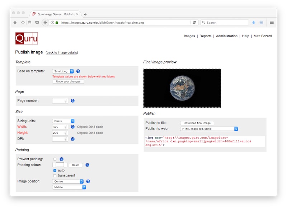Click the Height input field

(x=60, y=133)
